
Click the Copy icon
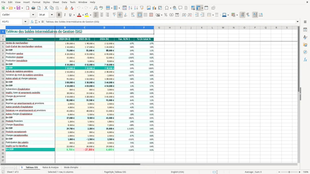[51, 8]
